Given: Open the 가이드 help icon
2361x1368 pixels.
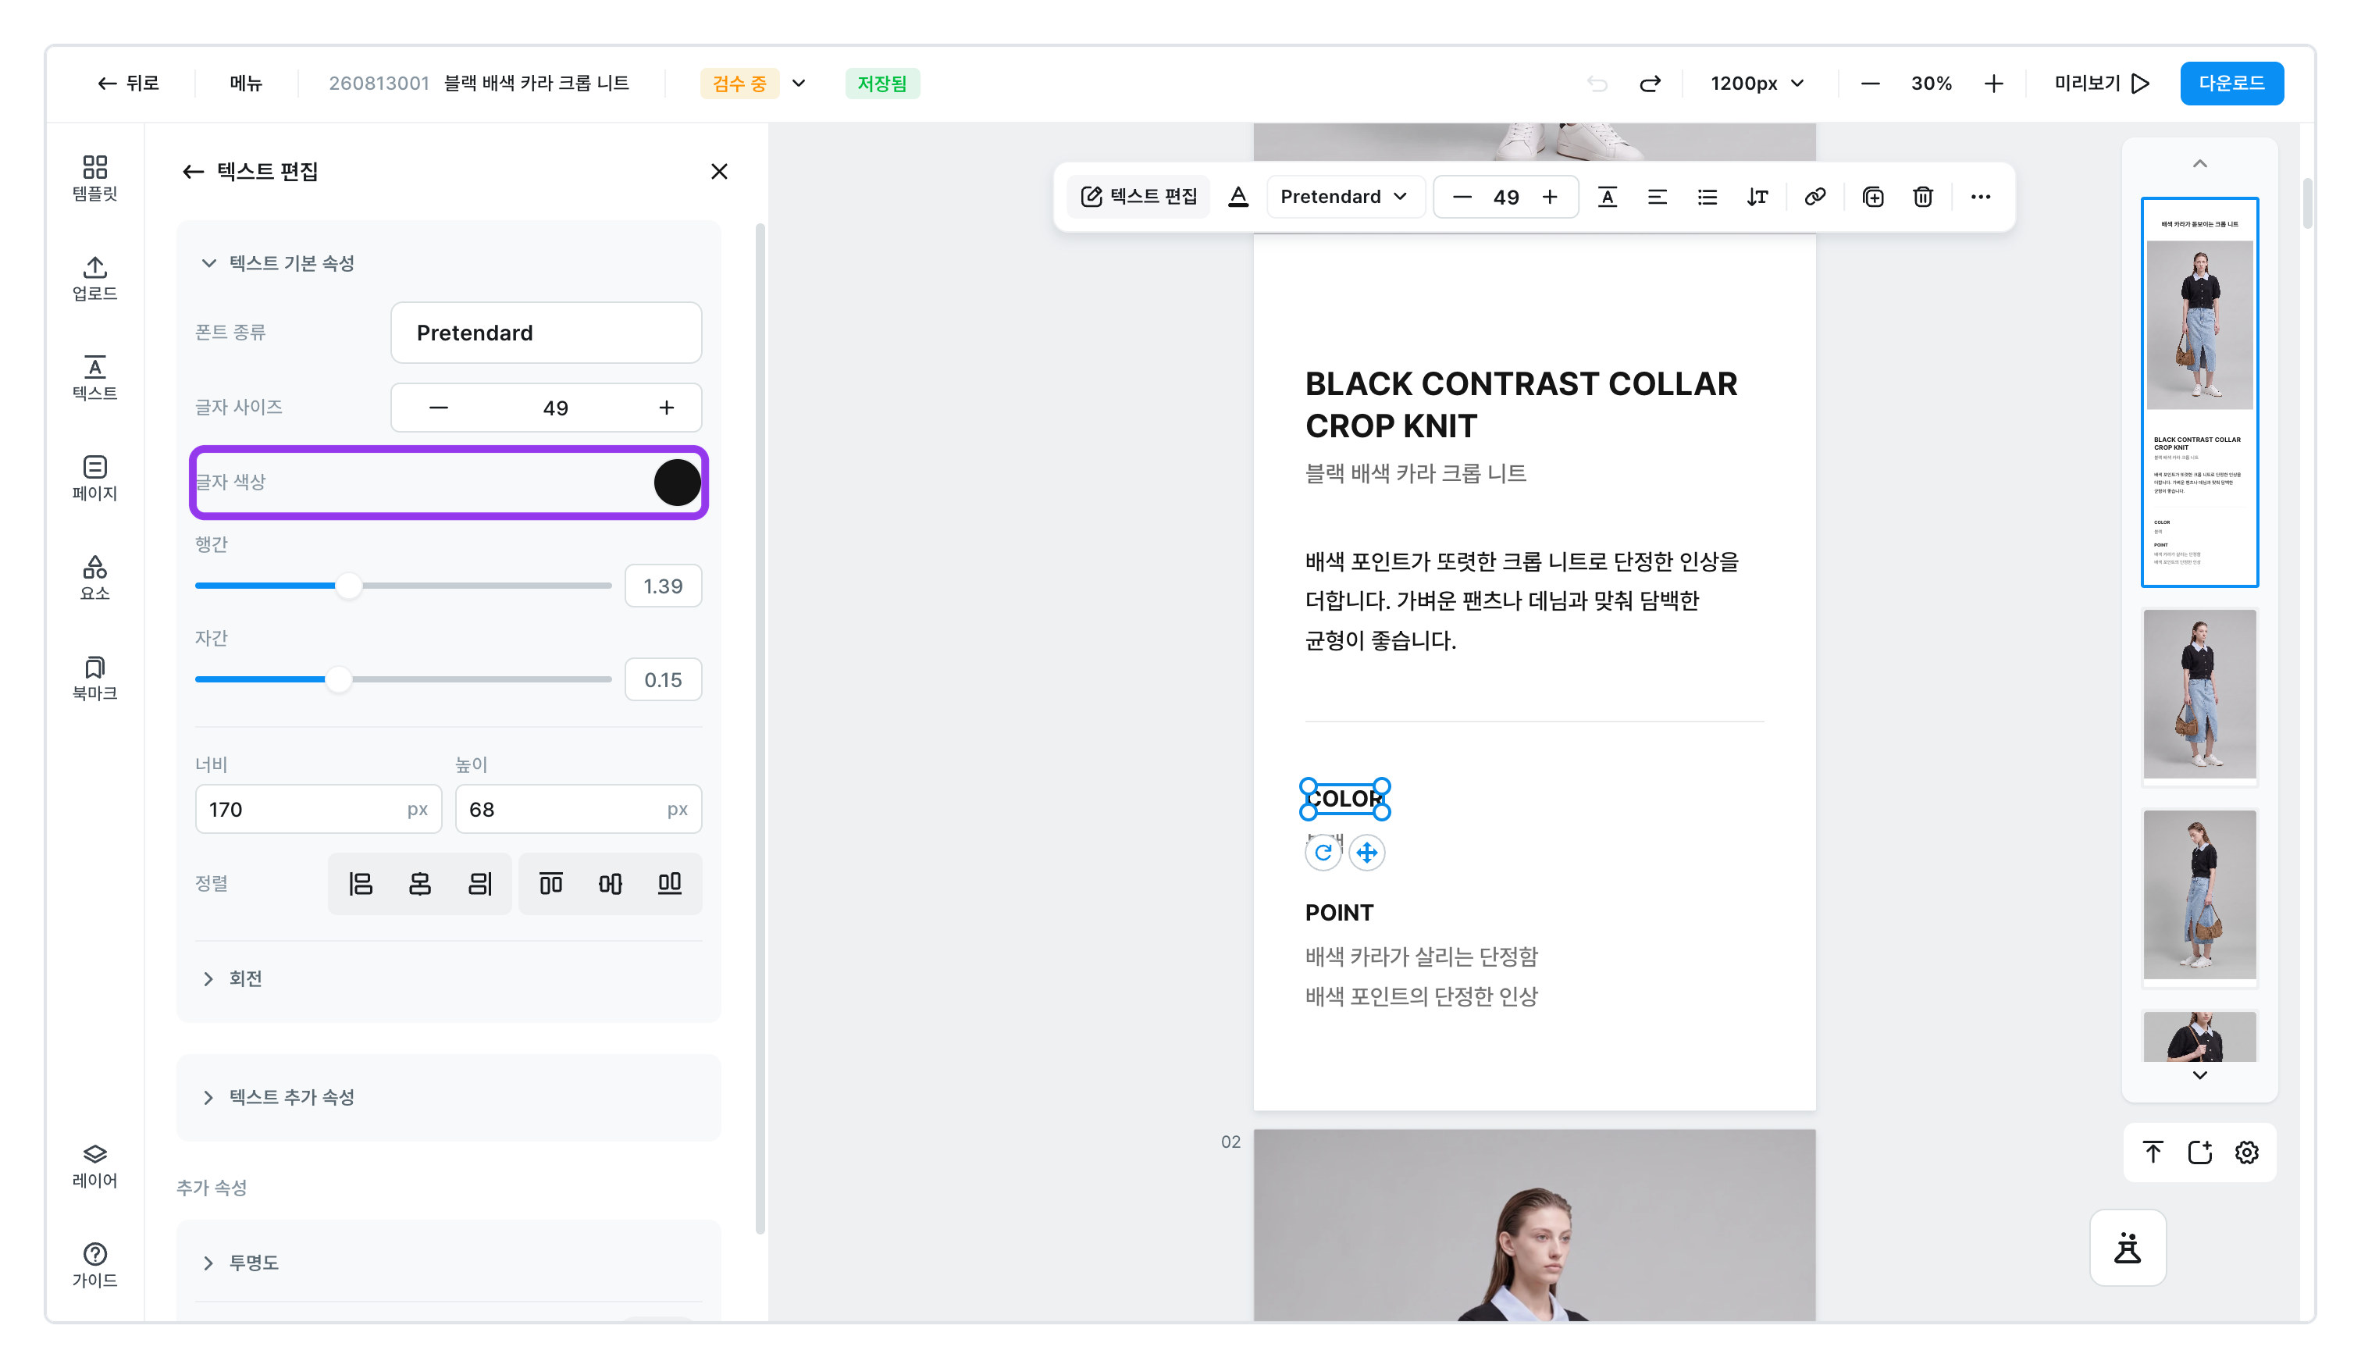Looking at the screenshot, I should (x=94, y=1266).
